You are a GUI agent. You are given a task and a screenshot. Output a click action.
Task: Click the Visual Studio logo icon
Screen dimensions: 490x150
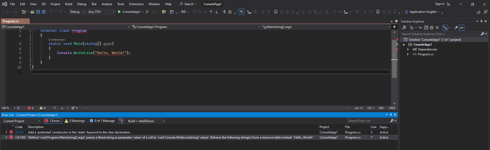(5, 4)
